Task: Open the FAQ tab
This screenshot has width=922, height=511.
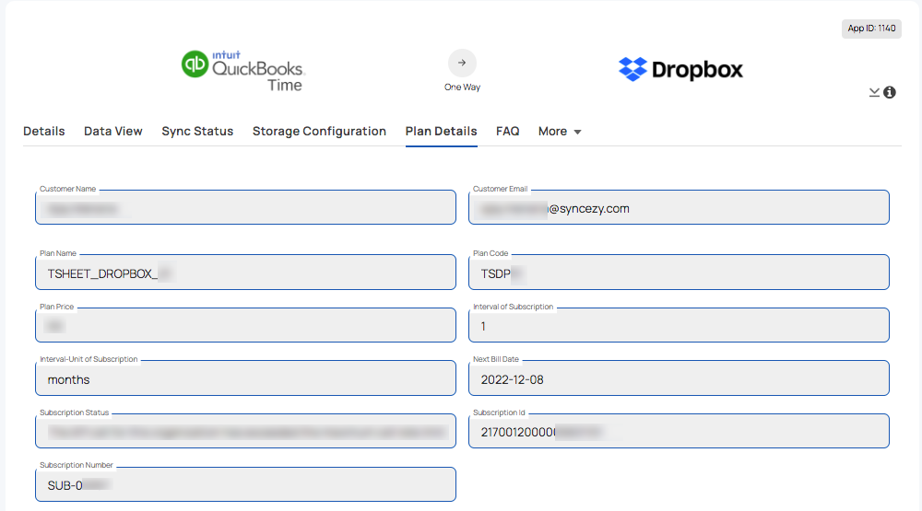Action: [507, 131]
